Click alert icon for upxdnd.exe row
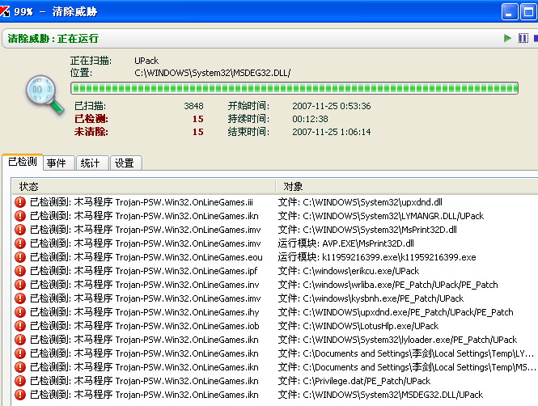 coord(20,312)
